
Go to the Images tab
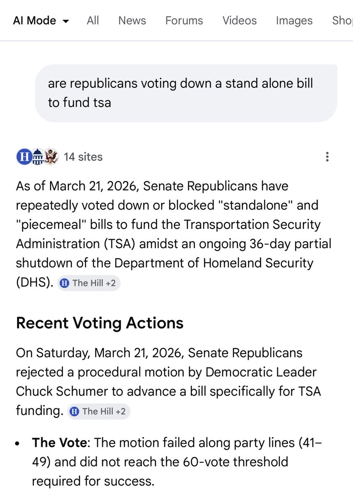tap(294, 20)
